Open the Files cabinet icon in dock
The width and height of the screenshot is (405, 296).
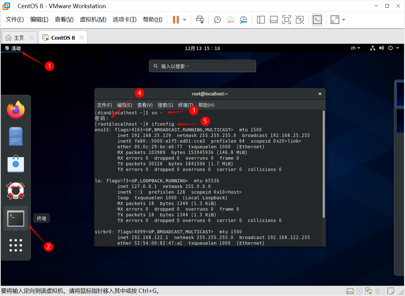coord(16,136)
